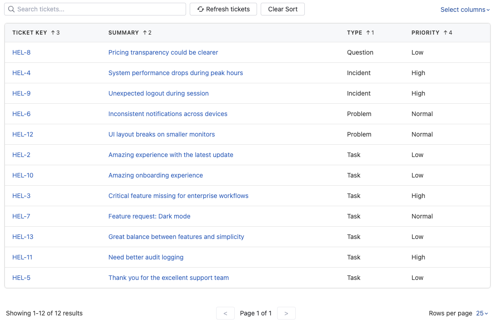
Task: Click the search magnifier icon
Action: pyautogui.click(x=11, y=9)
